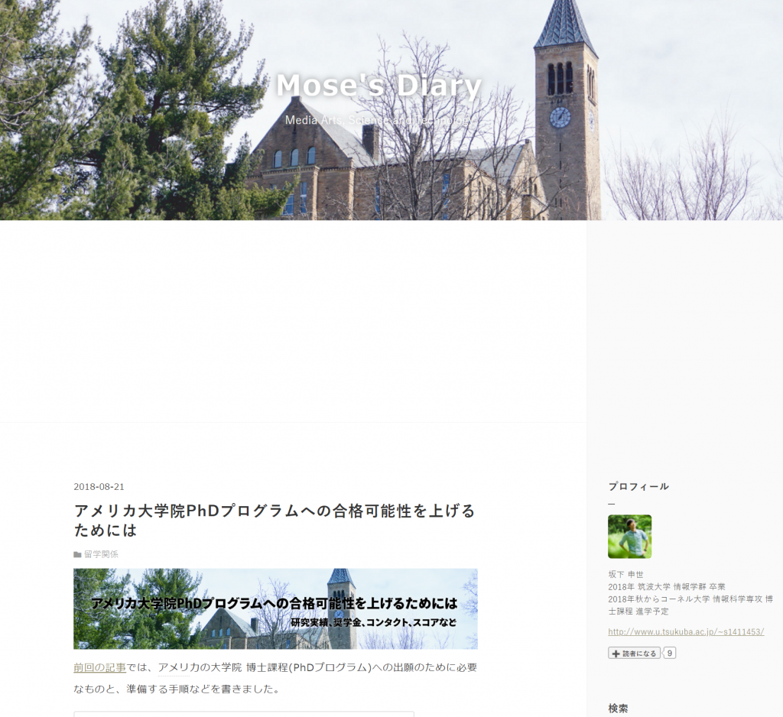Click the plus icon on 読者になる button
The image size is (783, 717).
616,654
